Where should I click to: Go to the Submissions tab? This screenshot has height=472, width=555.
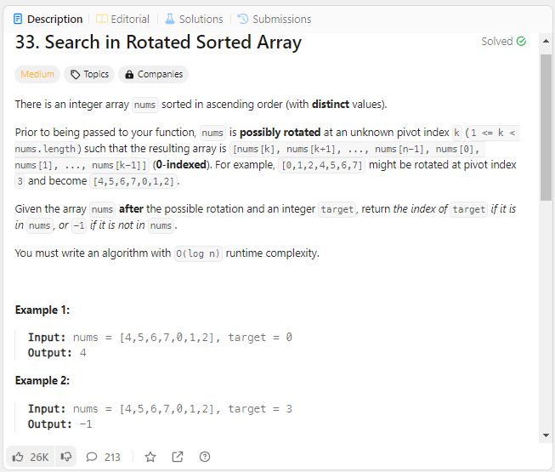(x=275, y=19)
